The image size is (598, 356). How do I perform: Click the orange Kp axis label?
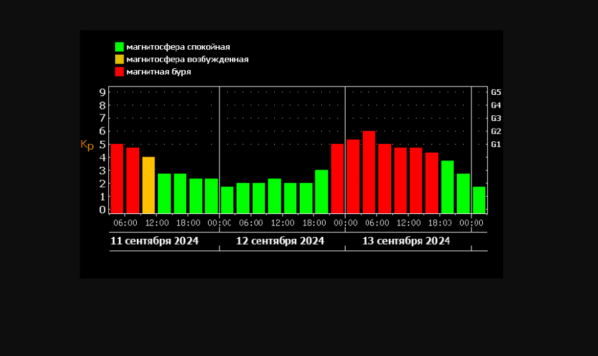[x=87, y=145]
